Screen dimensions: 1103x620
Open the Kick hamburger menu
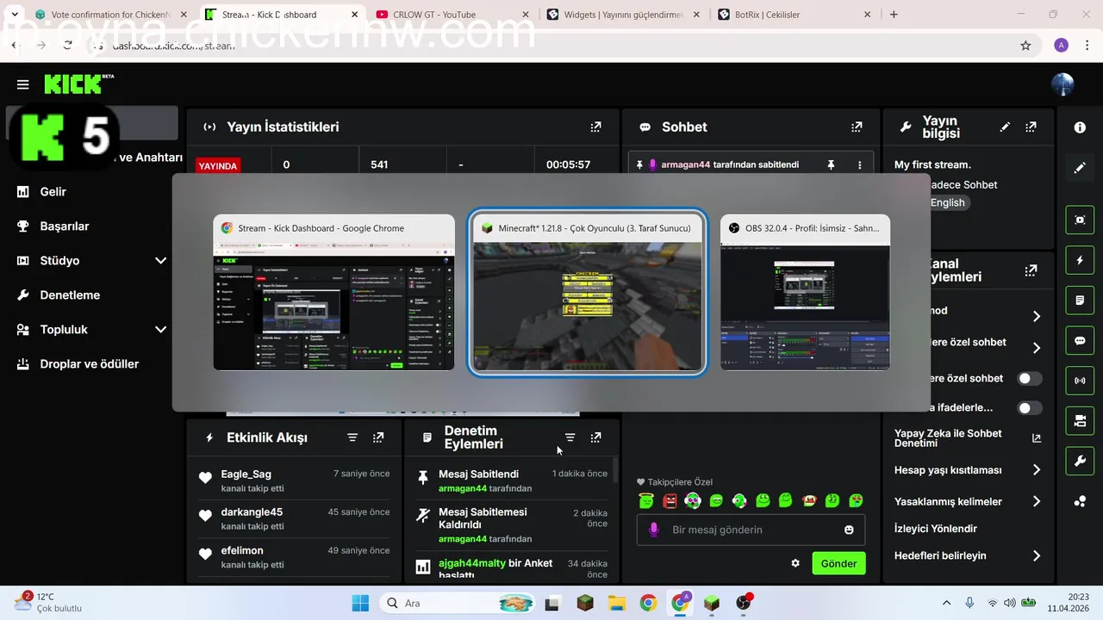point(22,84)
